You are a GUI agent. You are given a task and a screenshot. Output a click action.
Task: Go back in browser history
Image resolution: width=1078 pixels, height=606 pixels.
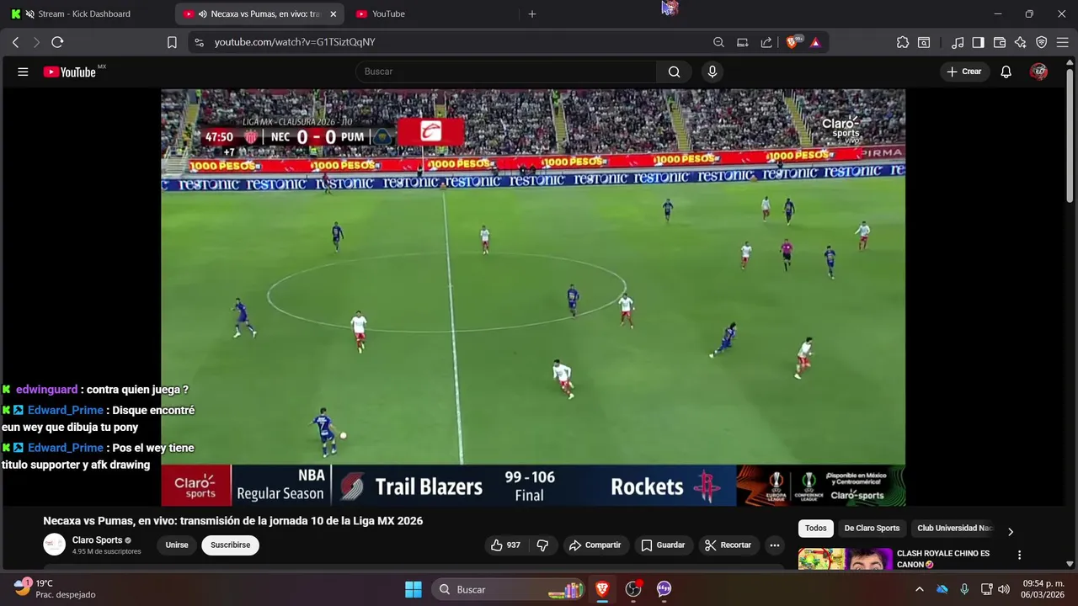pyautogui.click(x=15, y=42)
